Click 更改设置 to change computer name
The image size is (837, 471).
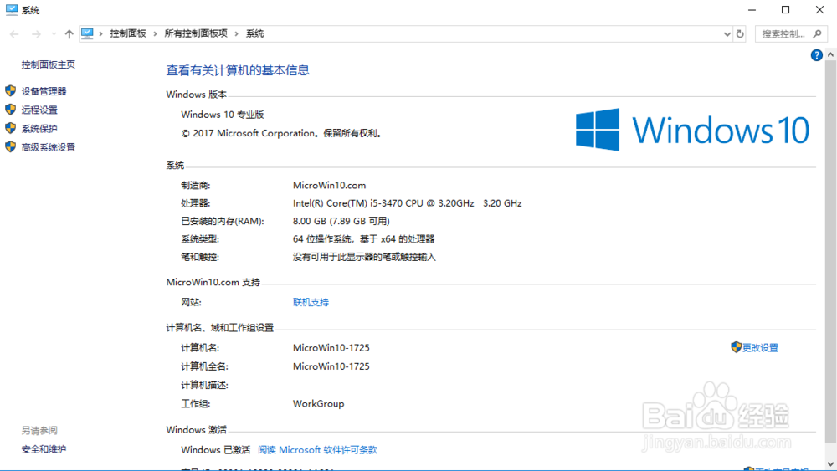760,348
